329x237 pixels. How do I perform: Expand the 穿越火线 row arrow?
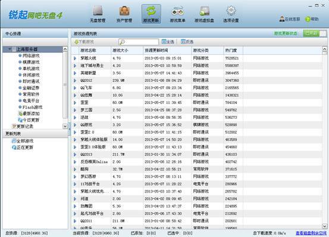tap(75, 58)
